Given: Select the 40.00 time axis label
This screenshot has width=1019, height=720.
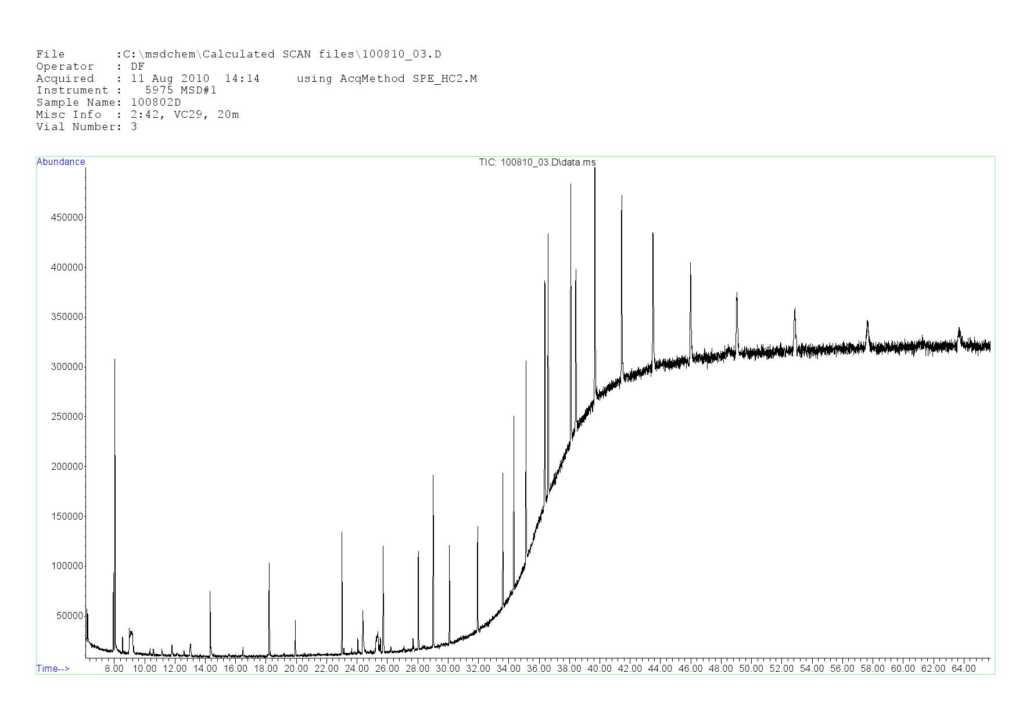Looking at the screenshot, I should pos(599,668).
